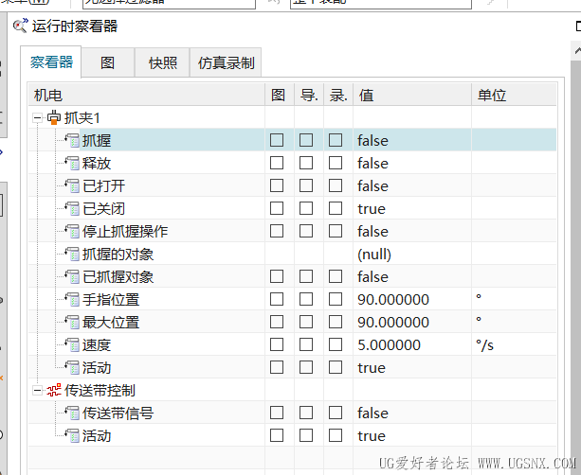The height and width of the screenshot is (475, 581).
Task: Open the 快照 tab
Action: pyautogui.click(x=162, y=62)
